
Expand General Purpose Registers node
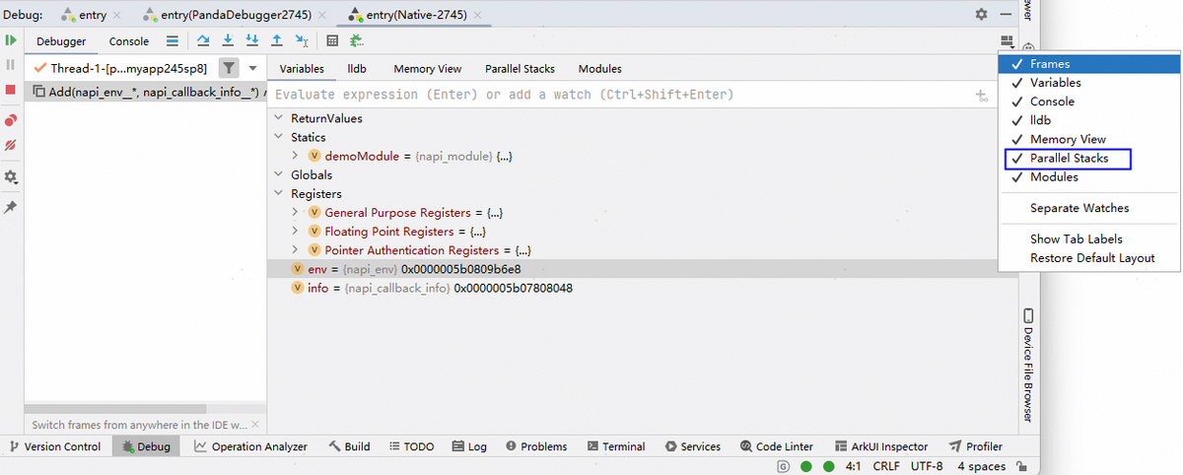coord(296,213)
